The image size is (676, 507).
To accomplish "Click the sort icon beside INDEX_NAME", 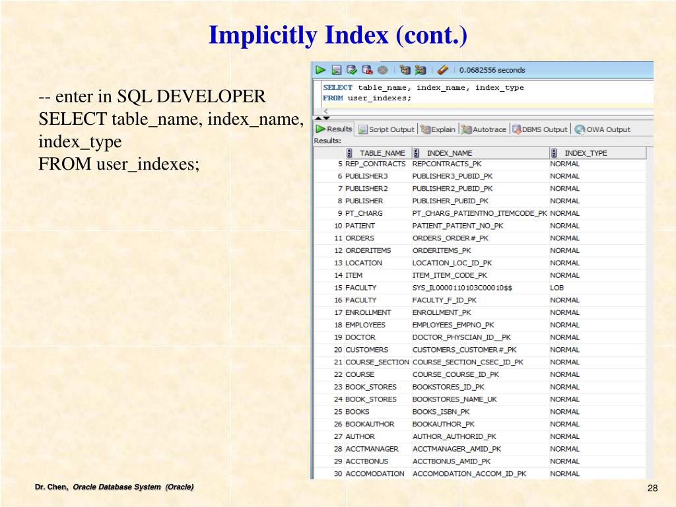I will tap(416, 153).
